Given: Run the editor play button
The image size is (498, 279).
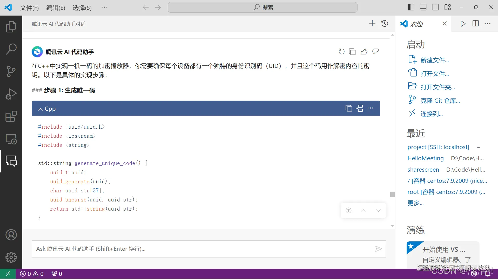Looking at the screenshot, I should pos(463,24).
